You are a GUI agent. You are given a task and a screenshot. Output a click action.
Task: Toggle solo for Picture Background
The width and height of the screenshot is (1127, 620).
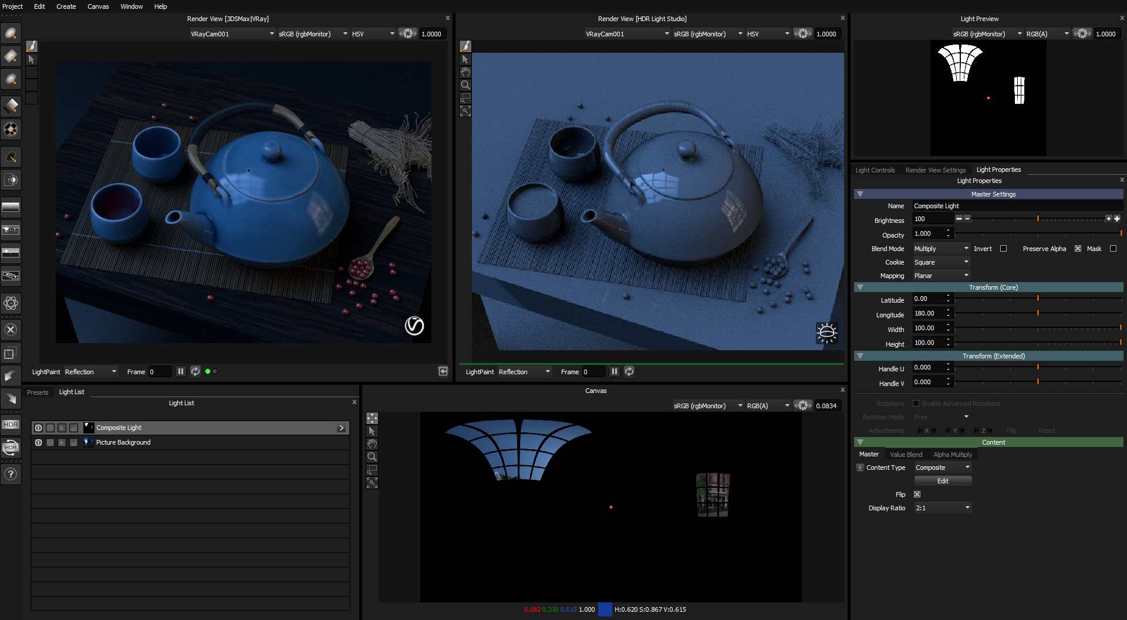(x=50, y=442)
